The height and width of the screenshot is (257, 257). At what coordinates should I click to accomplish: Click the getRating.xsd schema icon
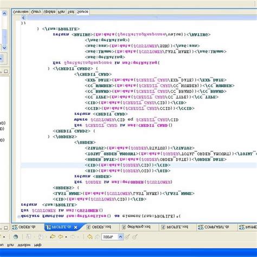tap(124, 227)
